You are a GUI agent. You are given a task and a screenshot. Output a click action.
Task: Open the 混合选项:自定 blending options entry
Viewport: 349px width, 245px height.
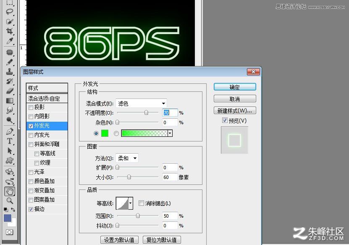point(47,99)
